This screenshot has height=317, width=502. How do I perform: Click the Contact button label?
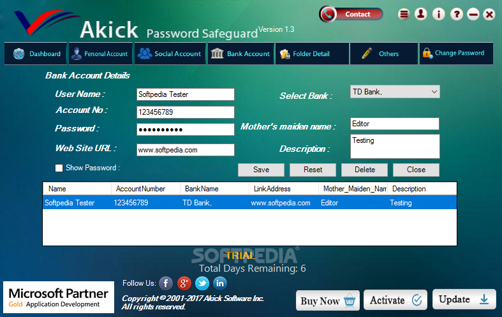click(x=358, y=15)
